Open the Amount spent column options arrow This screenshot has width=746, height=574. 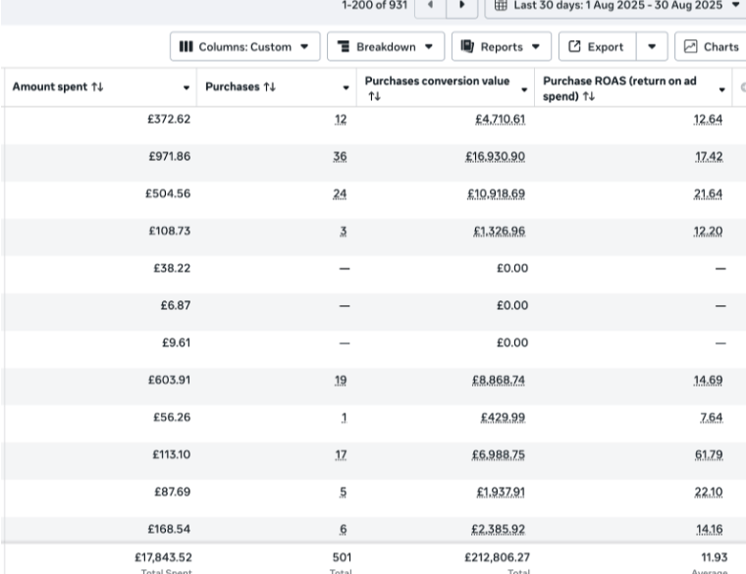186,88
